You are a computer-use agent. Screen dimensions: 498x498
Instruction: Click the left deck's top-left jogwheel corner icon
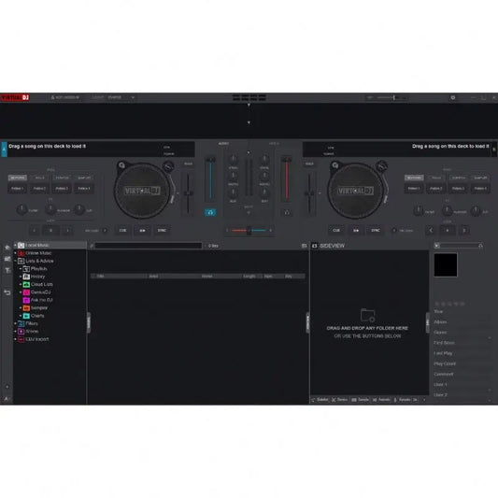pos(121,165)
